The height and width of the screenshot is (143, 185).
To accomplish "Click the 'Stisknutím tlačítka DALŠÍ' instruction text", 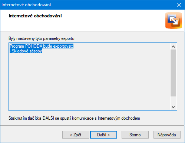I will pos(74,118).
